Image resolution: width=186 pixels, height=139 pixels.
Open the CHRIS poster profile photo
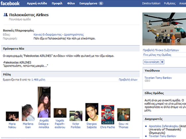[x=108, y=115]
